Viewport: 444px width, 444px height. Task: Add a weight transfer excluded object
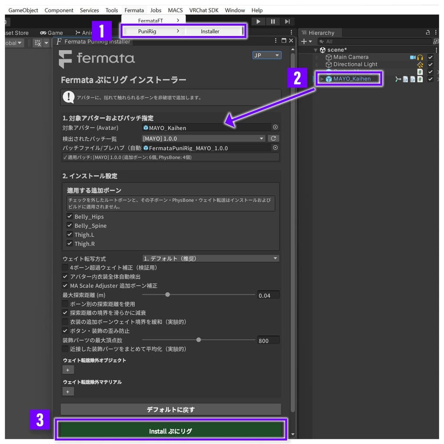pyautogui.click(x=68, y=370)
